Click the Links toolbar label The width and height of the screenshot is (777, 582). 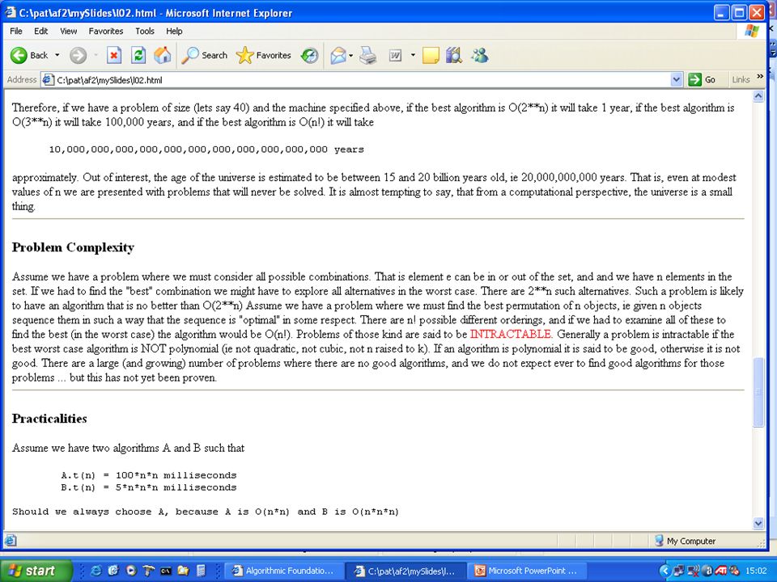(x=741, y=80)
